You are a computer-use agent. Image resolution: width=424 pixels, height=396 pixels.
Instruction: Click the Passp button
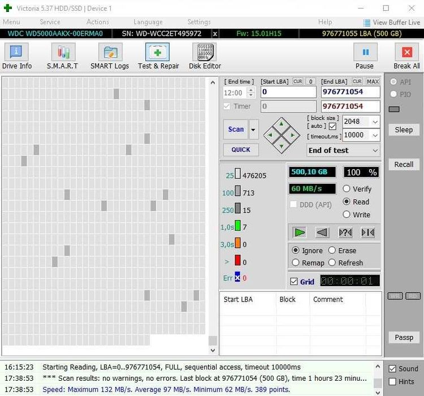pyautogui.click(x=404, y=338)
